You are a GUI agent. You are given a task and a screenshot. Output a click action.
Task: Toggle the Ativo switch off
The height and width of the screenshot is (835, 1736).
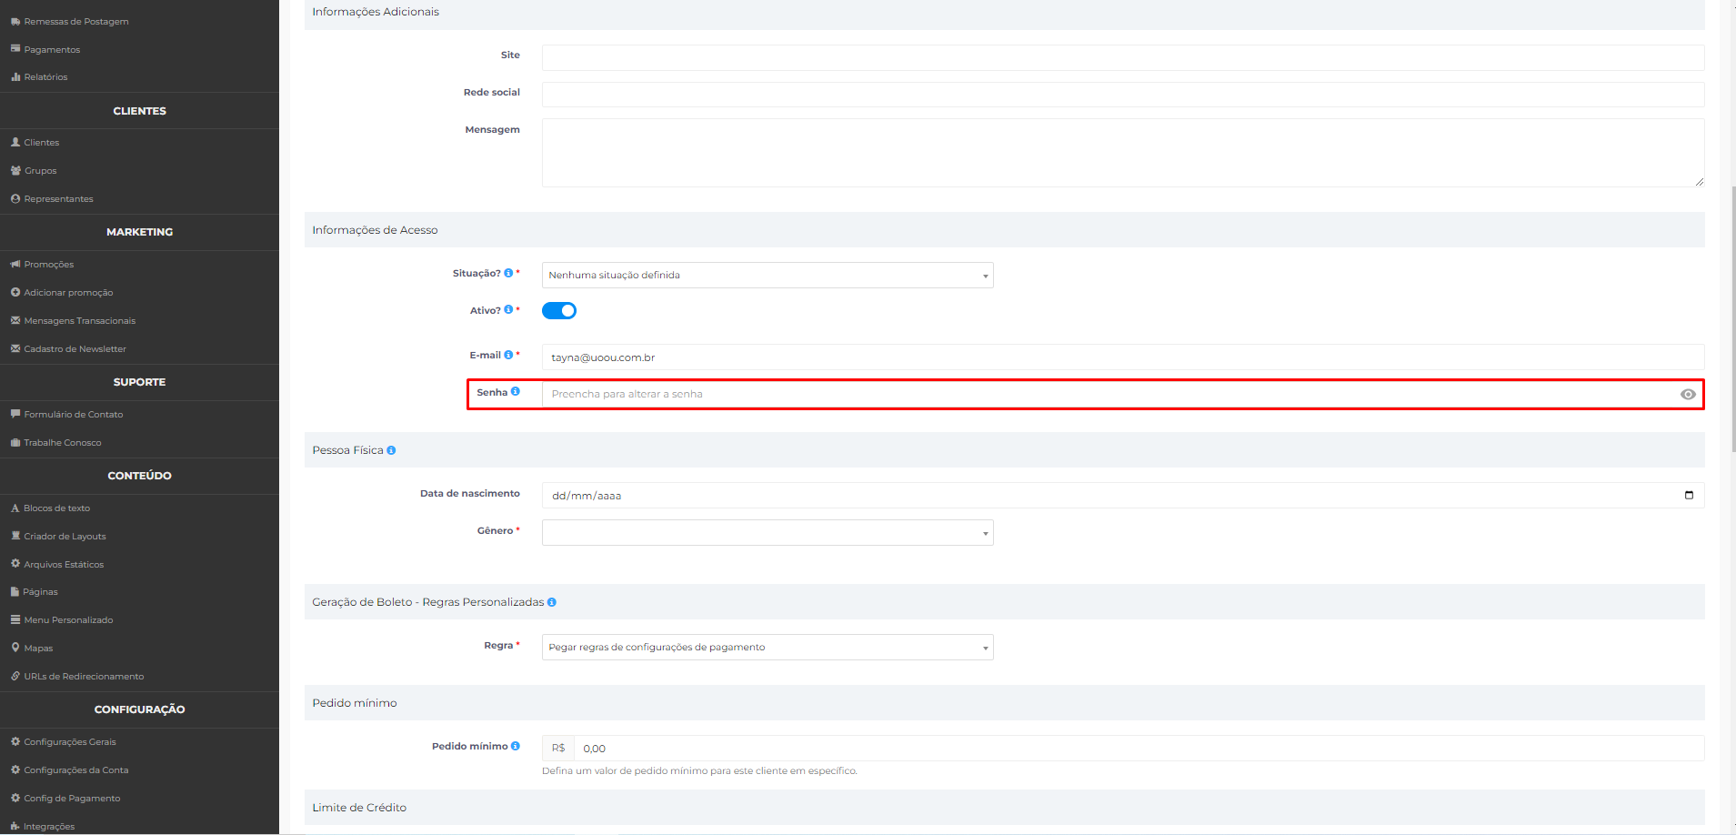tap(559, 310)
